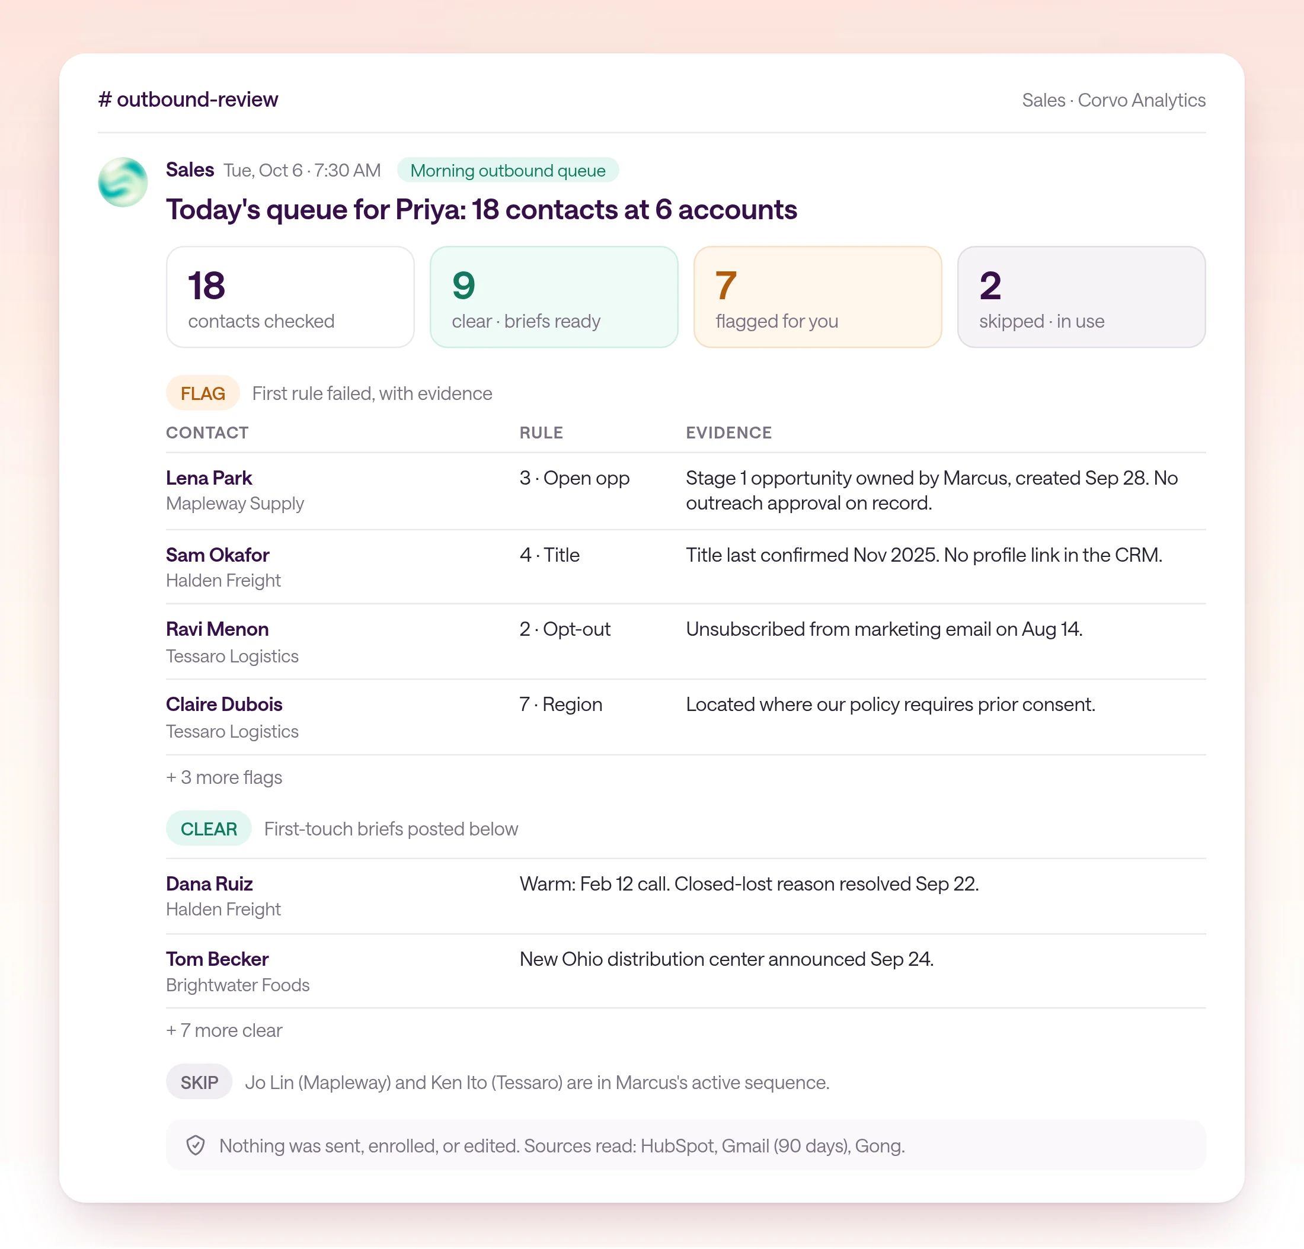
Task: Open the 2 skipped in use card
Action: tap(1081, 297)
